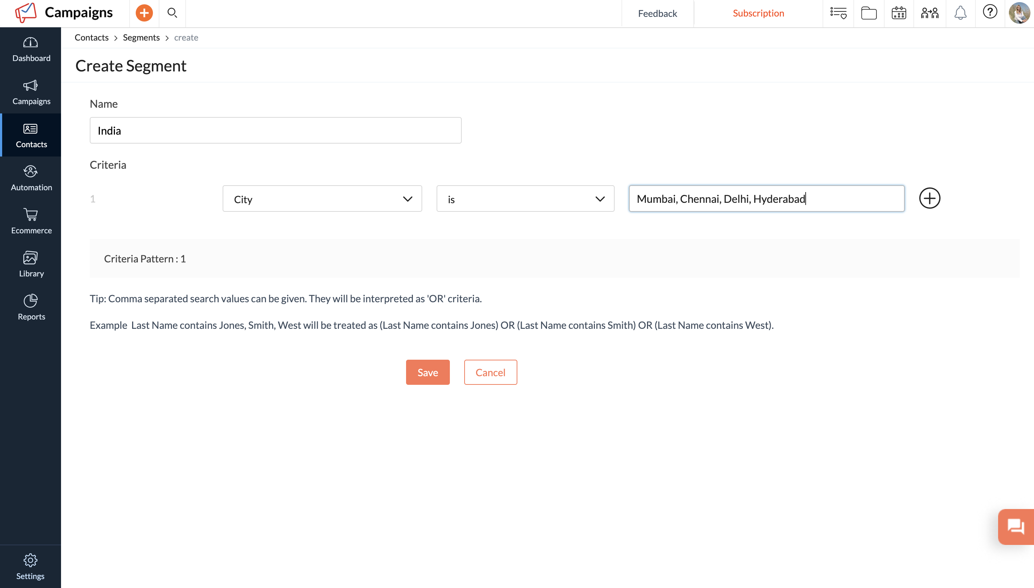1034x588 pixels.
Task: Go to Segments via the breadcrumb
Action: point(141,37)
